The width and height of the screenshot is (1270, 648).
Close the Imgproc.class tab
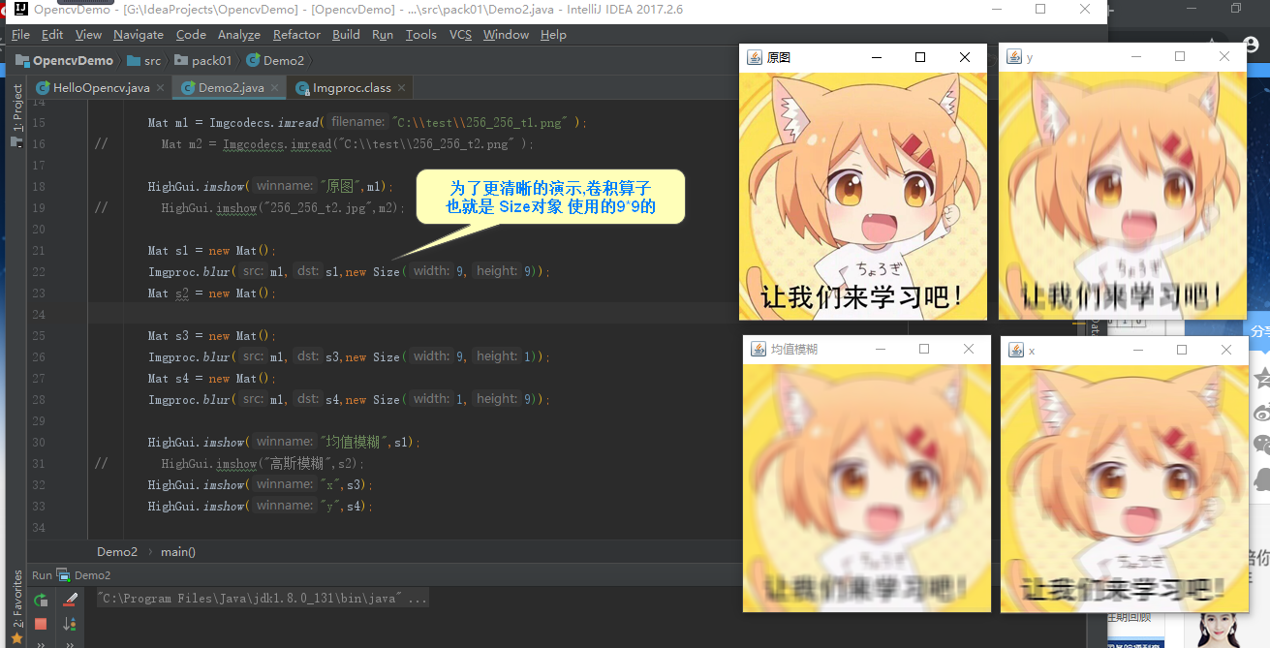(402, 88)
